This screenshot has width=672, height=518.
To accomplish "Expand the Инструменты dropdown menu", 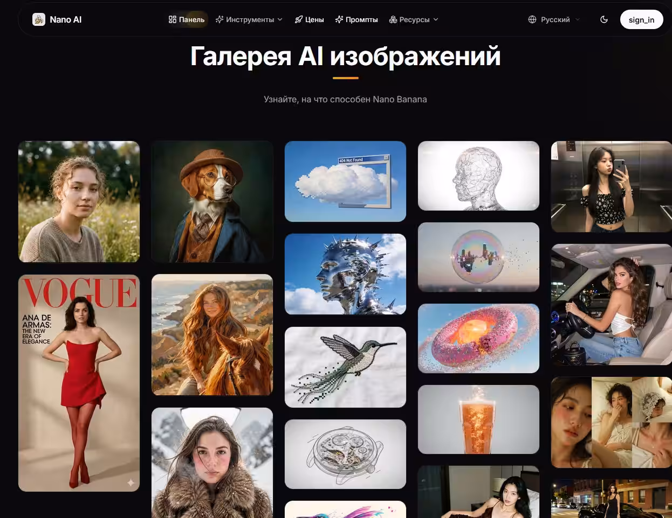I will pos(249,19).
